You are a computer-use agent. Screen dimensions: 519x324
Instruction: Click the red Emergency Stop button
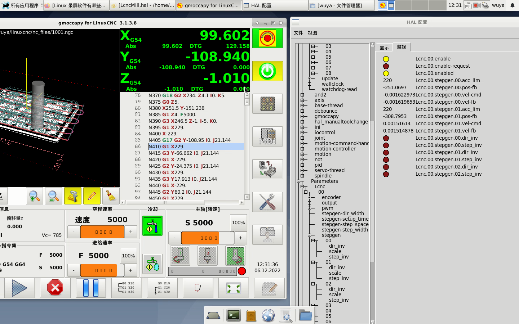[x=267, y=38]
